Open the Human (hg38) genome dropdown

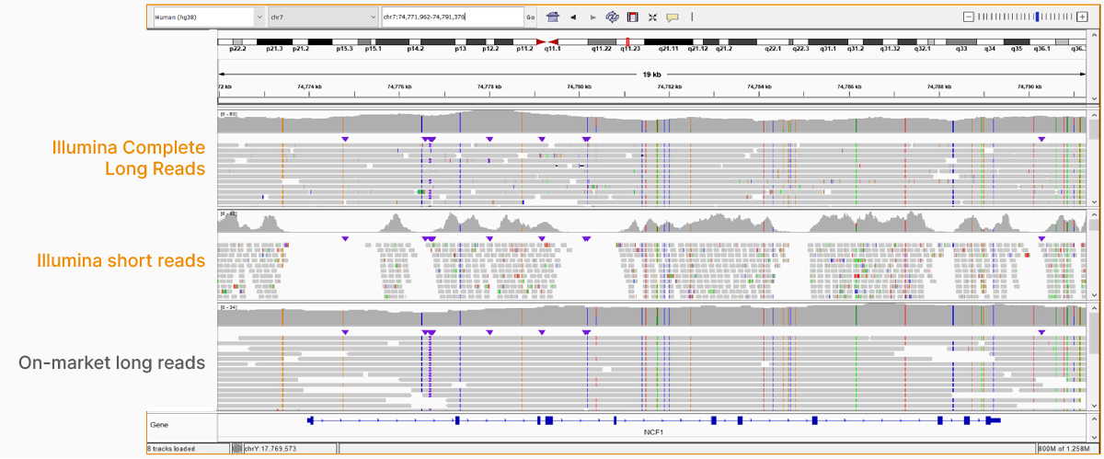coord(206,17)
